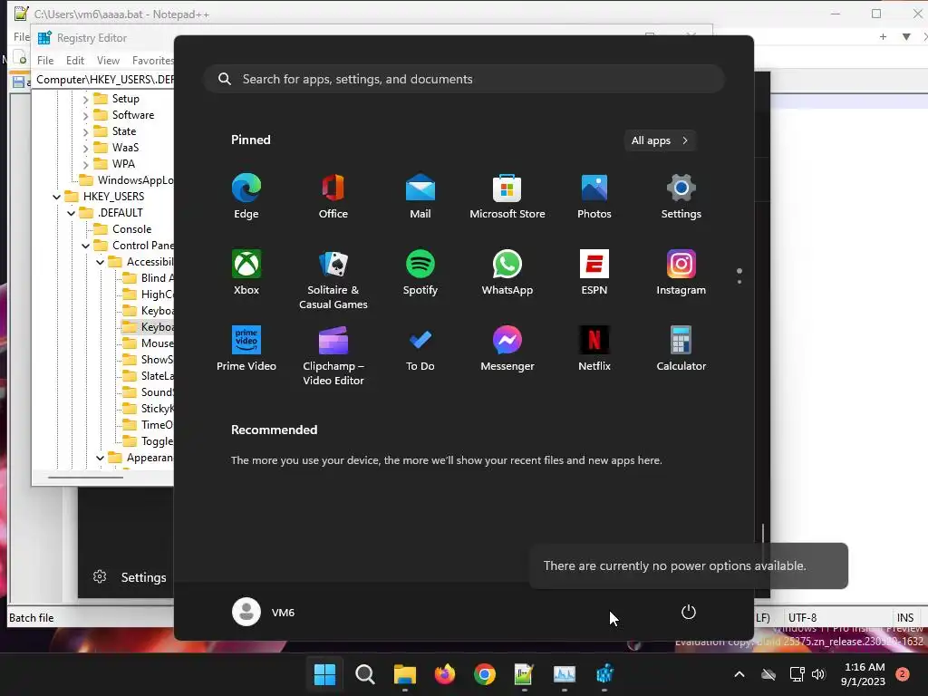Viewport: 928px width, 696px height.
Task: Open Clipchamp Video Editor
Action: [x=333, y=356]
